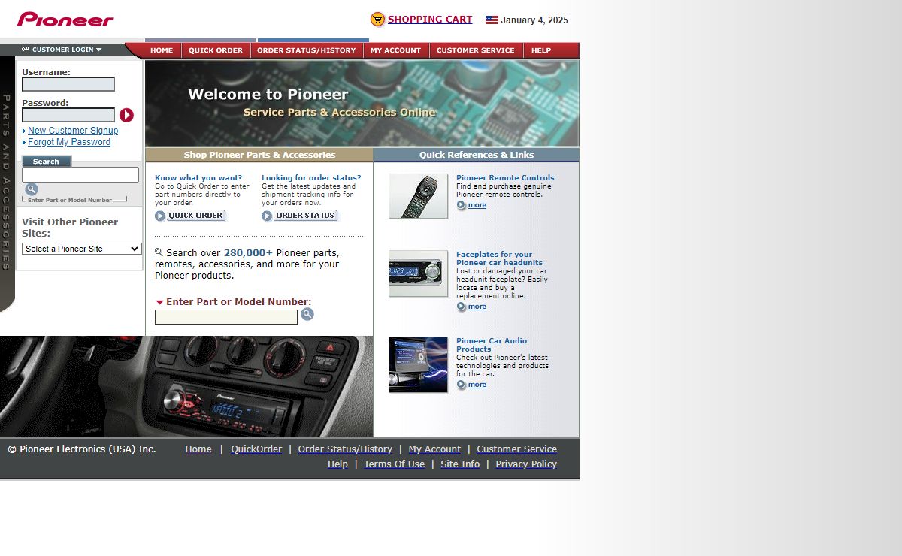Click '© Pioneer Electronics (USA) Inc.' text
The height and width of the screenshot is (556, 902).
point(82,449)
